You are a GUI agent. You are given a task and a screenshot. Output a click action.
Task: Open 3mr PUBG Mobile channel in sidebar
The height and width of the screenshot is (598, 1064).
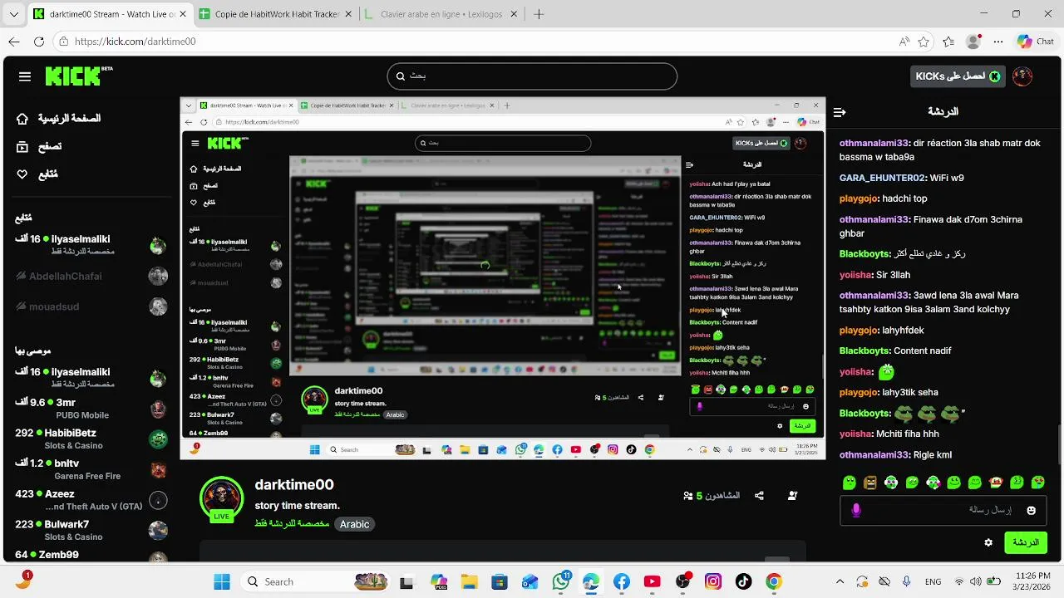[91, 409]
